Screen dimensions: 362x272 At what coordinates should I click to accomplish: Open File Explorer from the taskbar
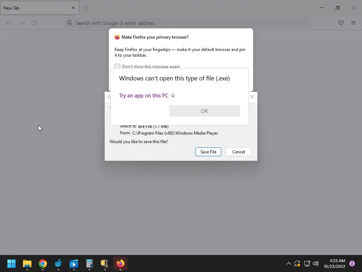27,263
